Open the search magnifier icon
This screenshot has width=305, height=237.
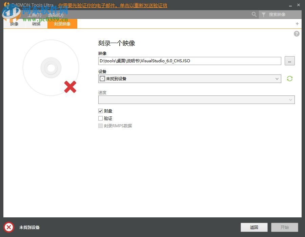[x=254, y=15]
